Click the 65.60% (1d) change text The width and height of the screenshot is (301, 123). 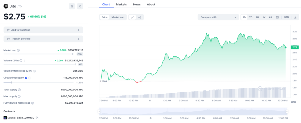(x=37, y=17)
